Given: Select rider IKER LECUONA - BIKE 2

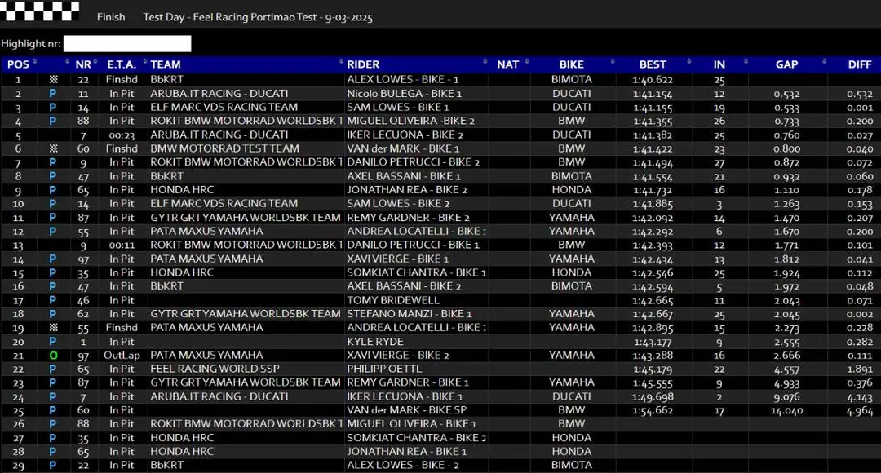Looking at the screenshot, I should [x=405, y=135].
